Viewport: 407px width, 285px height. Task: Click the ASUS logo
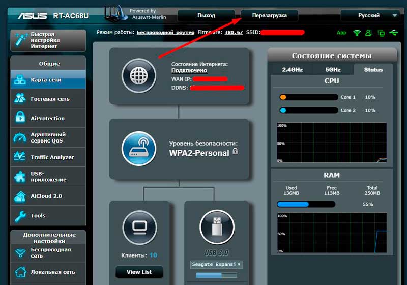tap(32, 16)
